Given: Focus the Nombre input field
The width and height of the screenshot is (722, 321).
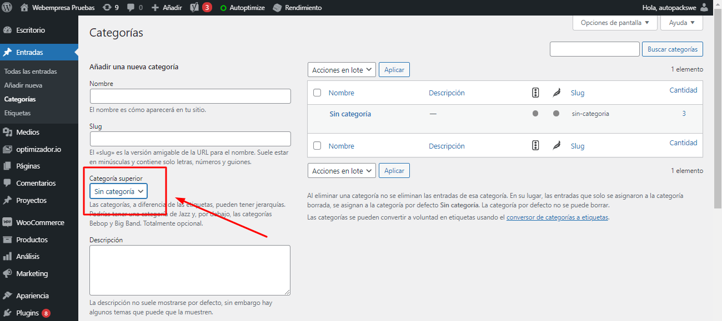Looking at the screenshot, I should coord(190,96).
